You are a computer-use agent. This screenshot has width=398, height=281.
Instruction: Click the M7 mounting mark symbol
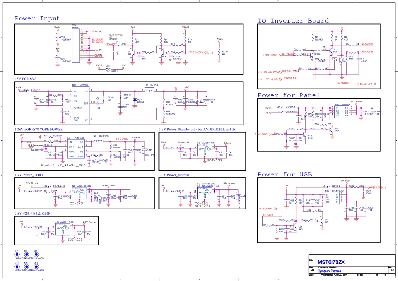(x=17, y=255)
